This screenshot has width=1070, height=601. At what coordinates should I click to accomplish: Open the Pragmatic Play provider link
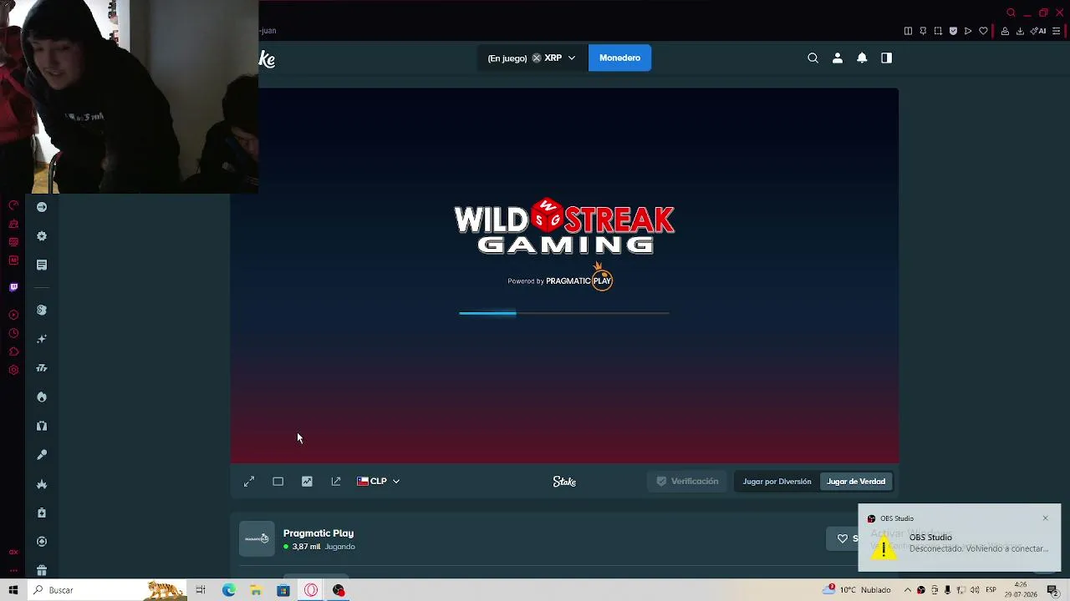pos(318,533)
